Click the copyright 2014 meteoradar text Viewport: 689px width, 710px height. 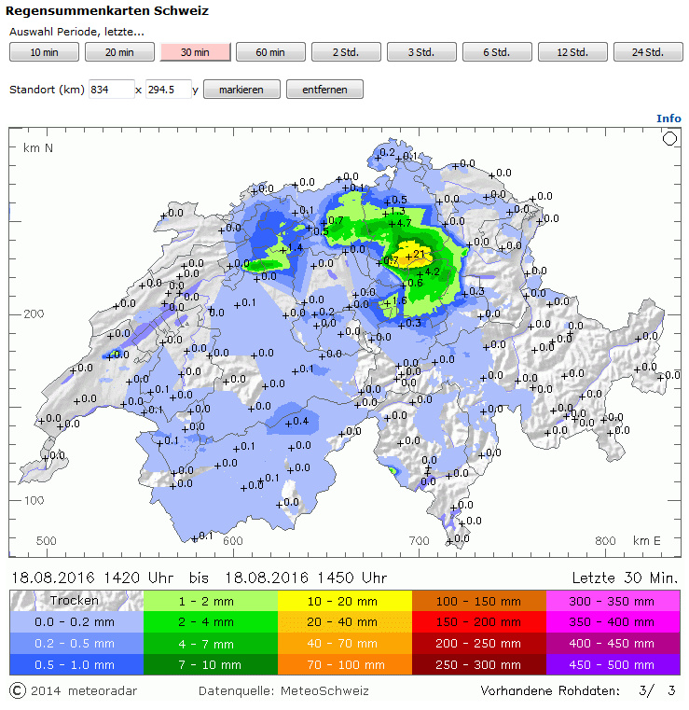click(74, 691)
